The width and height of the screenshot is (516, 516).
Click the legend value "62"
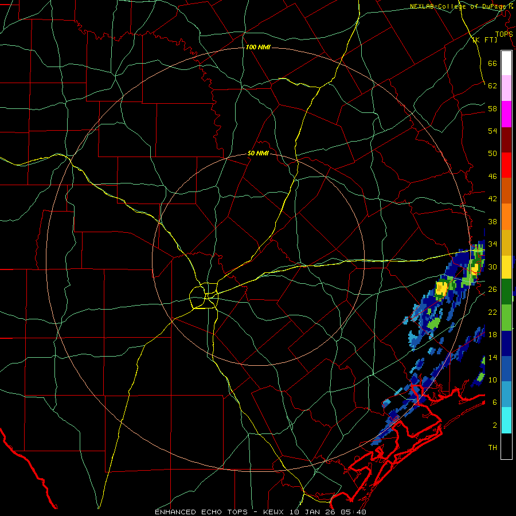[x=492, y=86]
